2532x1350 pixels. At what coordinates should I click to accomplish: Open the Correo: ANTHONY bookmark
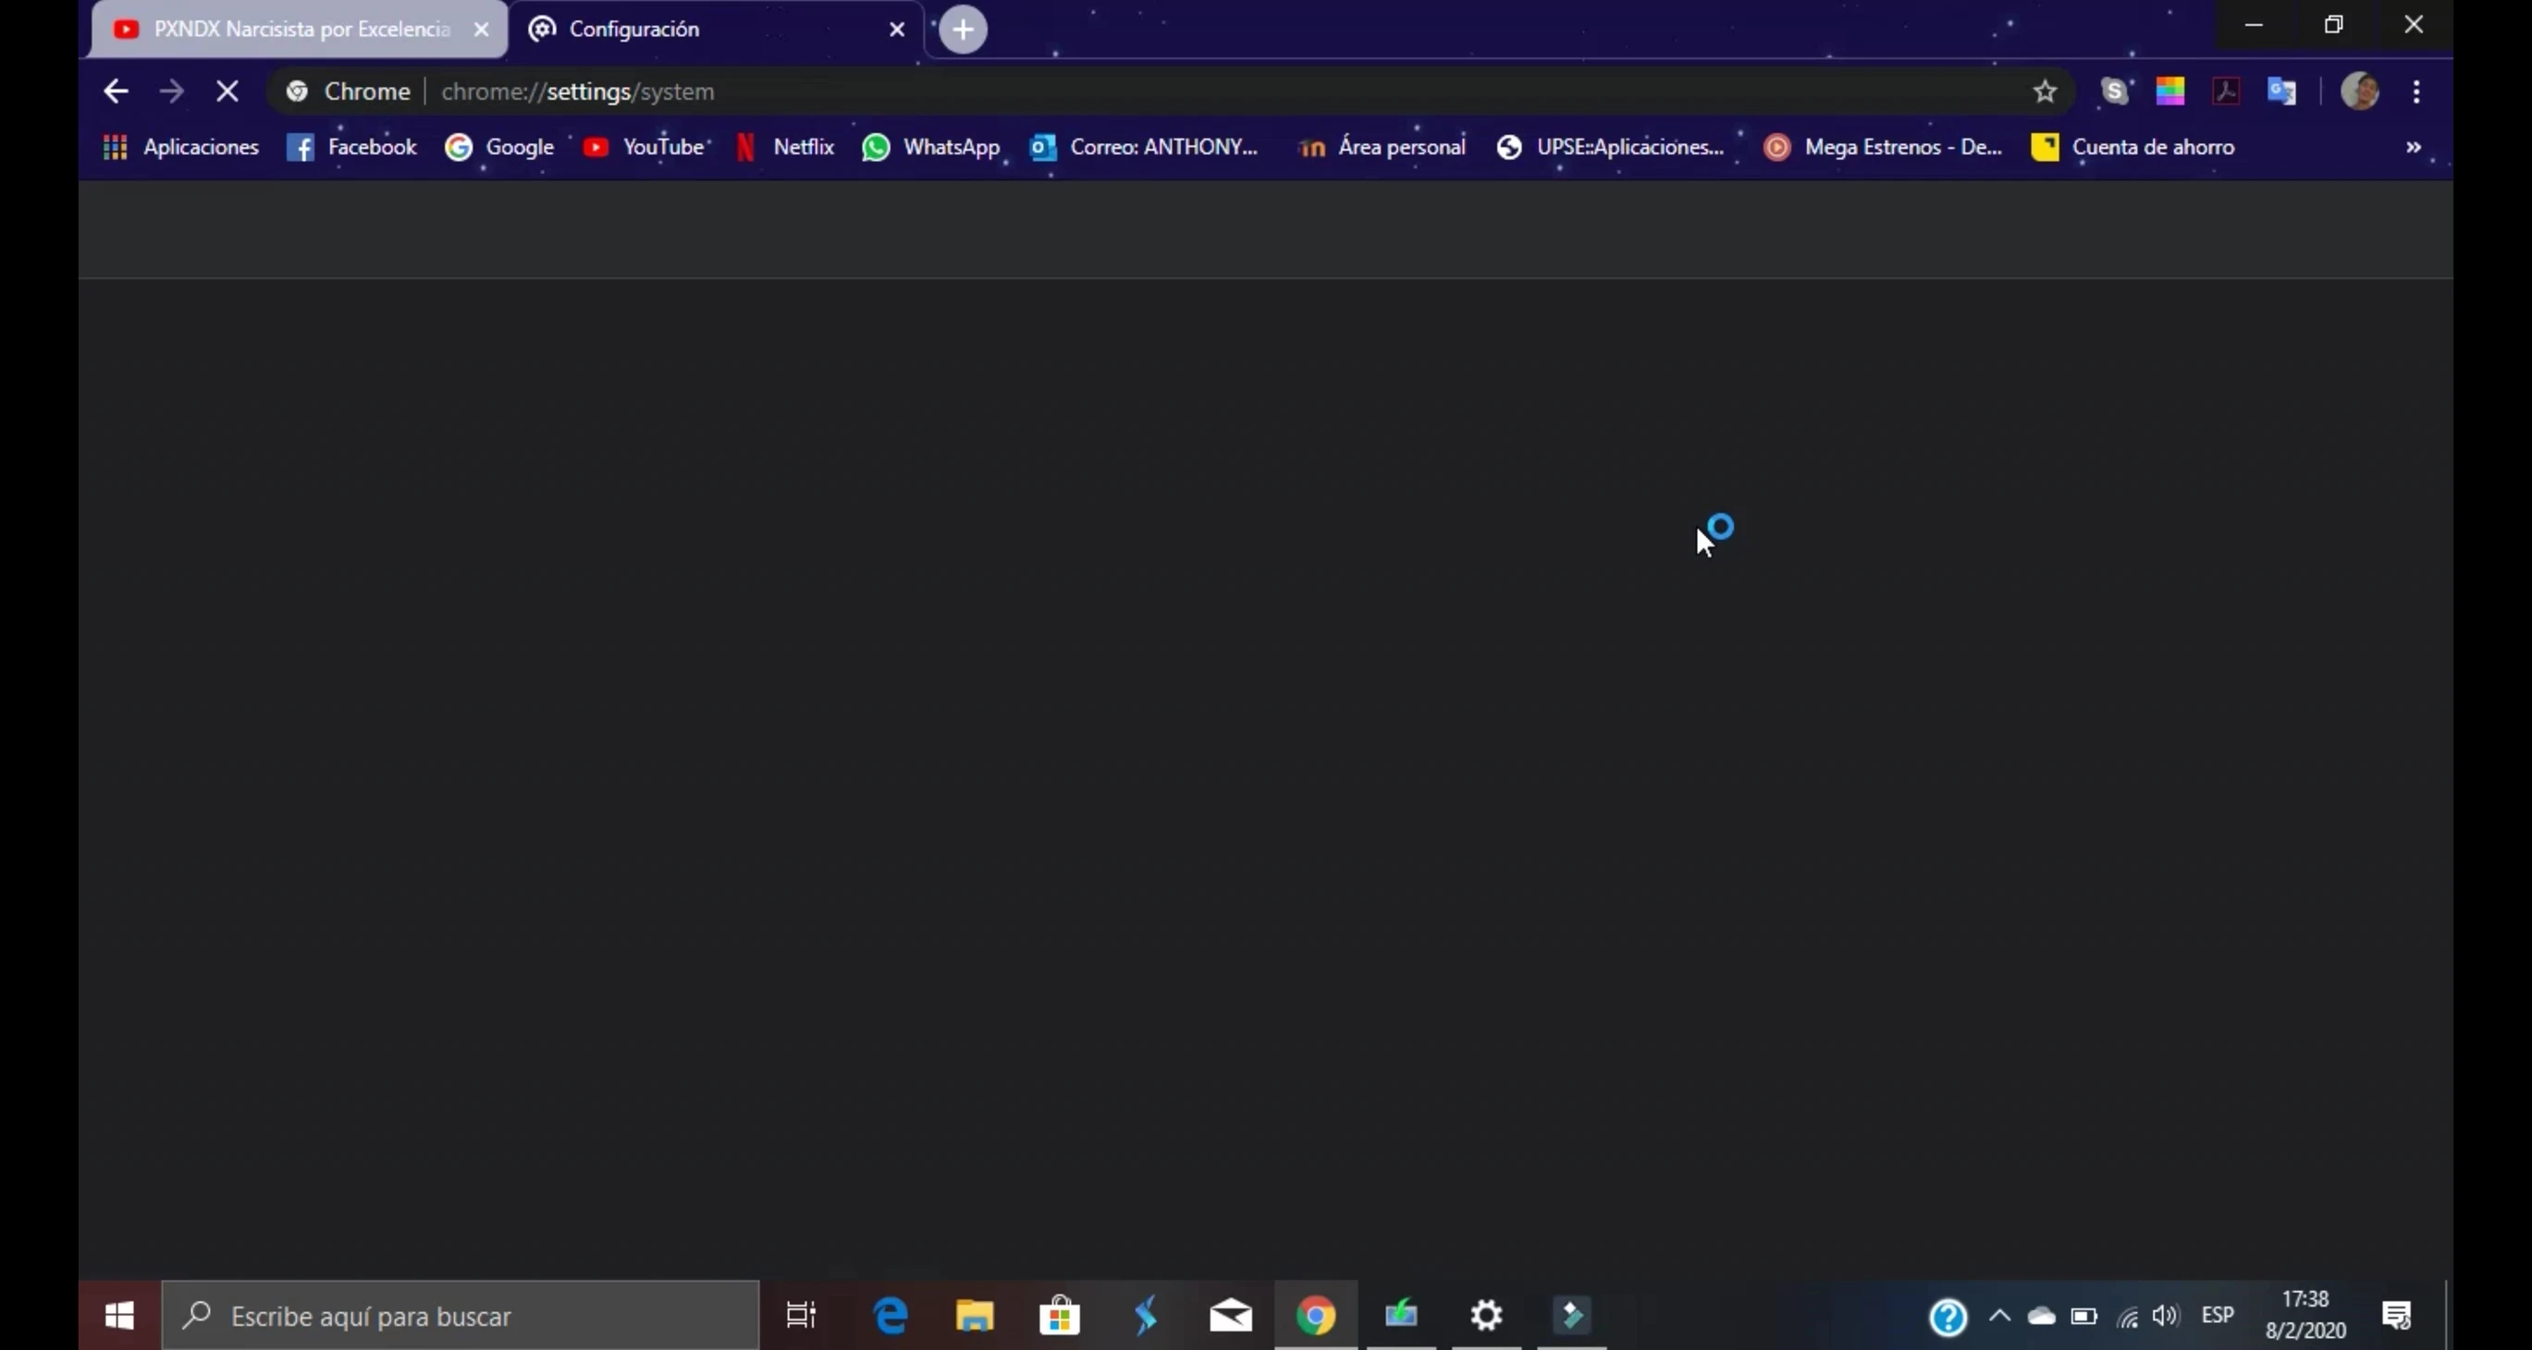pos(1143,147)
